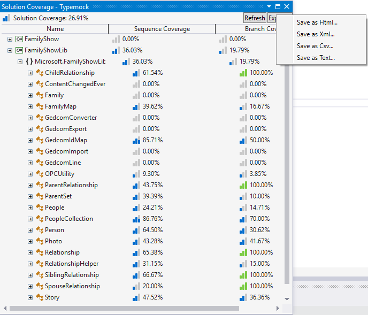
Task: Click the vertical scrollbar thumb
Action: pyautogui.click(x=287, y=173)
